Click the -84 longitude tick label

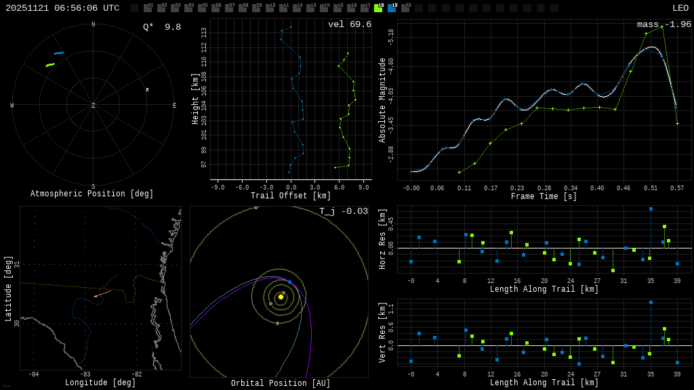click(x=34, y=374)
